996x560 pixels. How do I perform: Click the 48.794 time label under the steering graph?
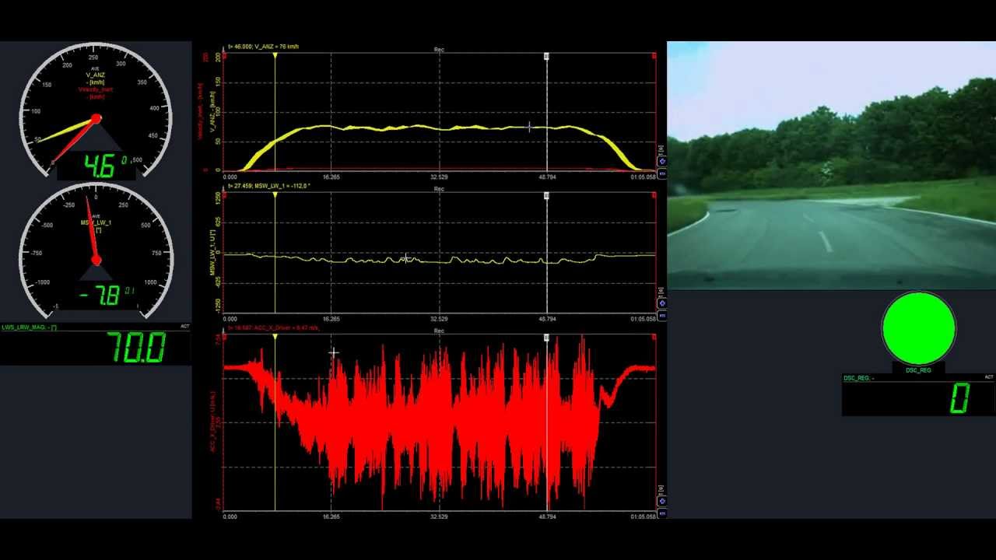547,319
